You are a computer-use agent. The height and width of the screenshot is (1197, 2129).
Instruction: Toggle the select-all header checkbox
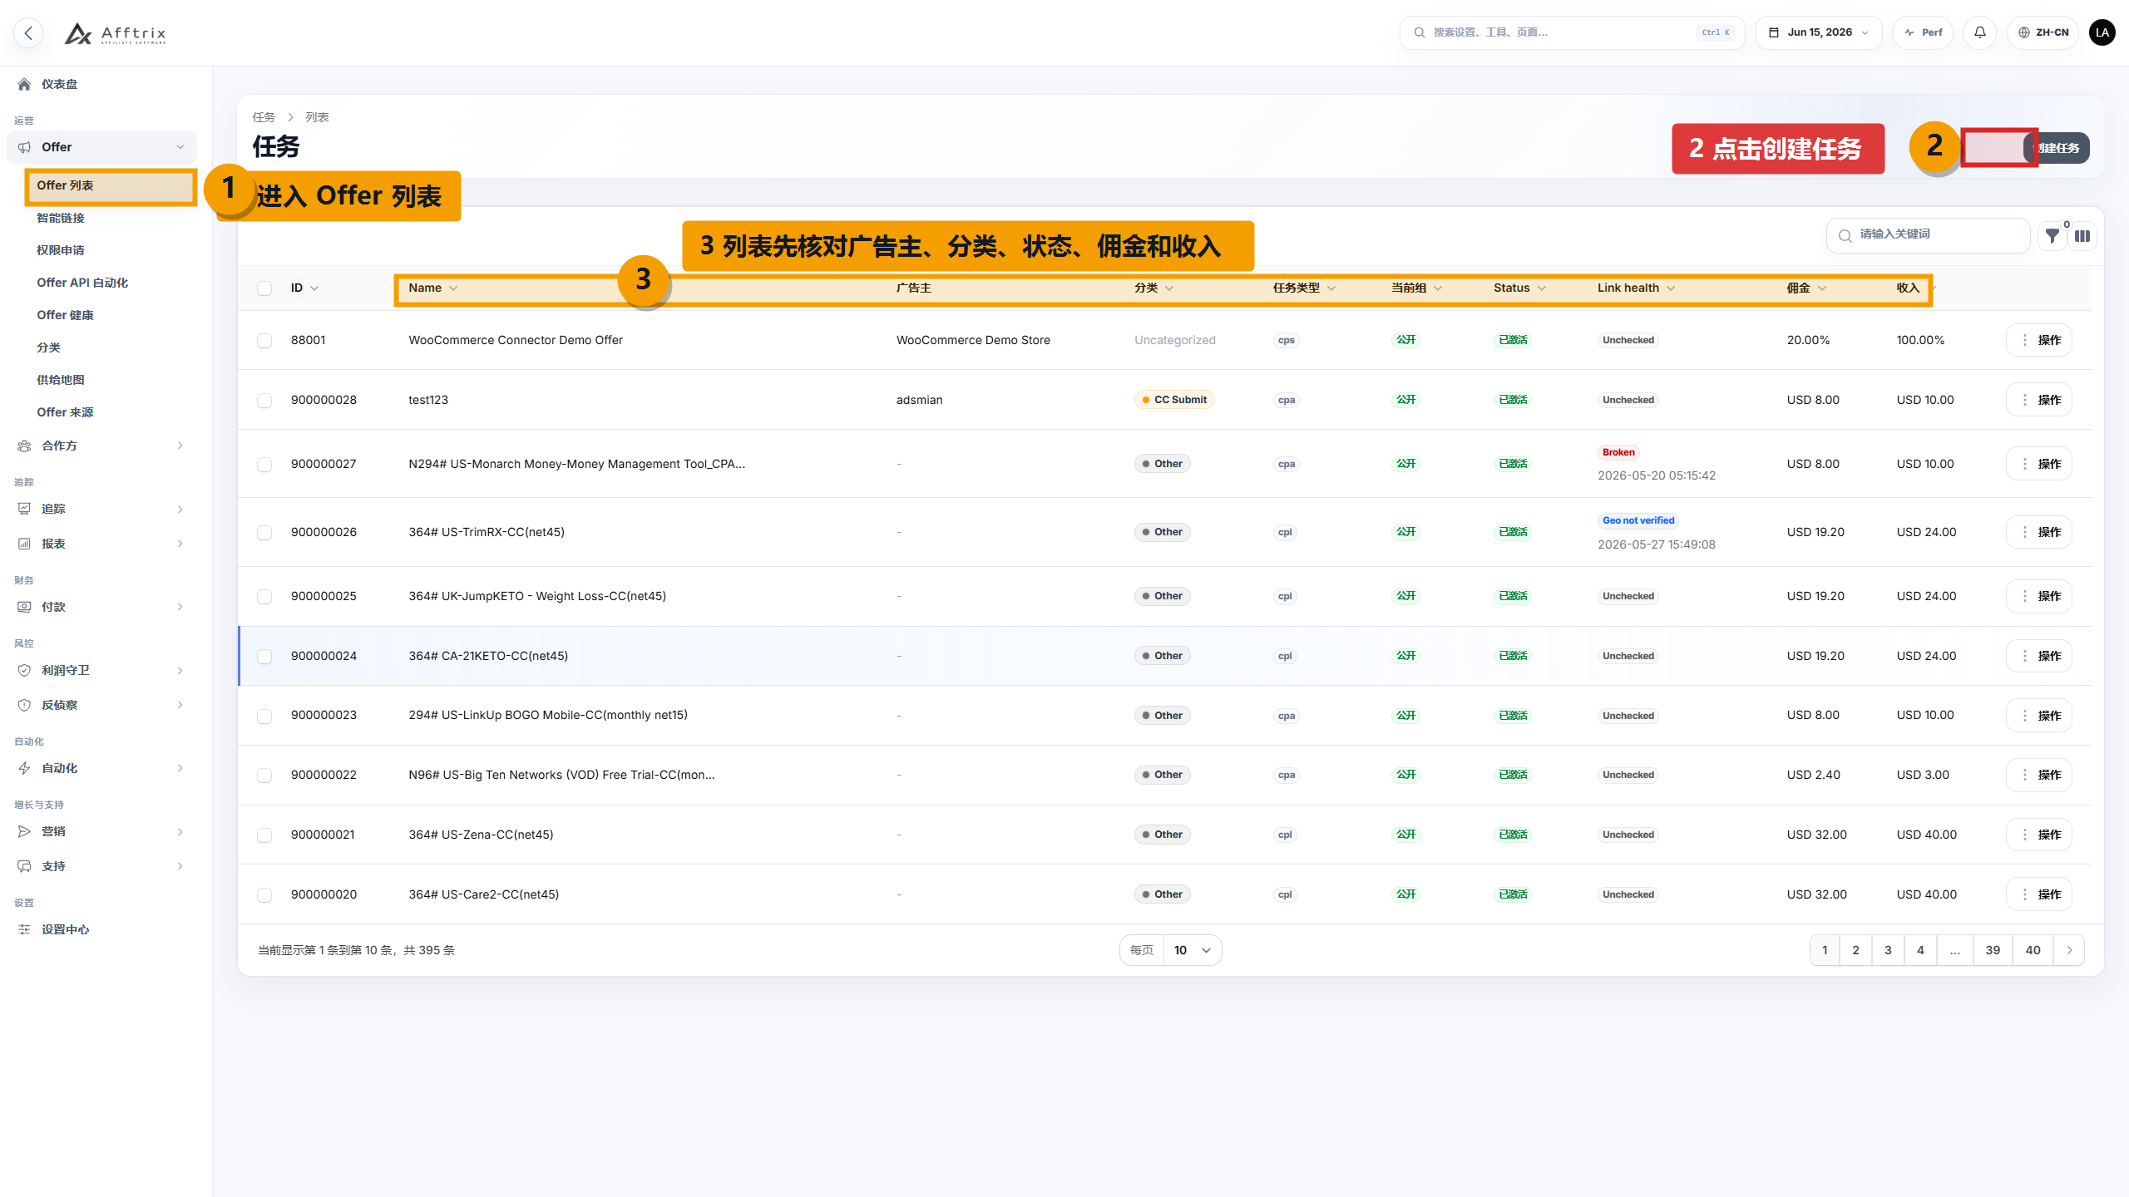point(264,288)
